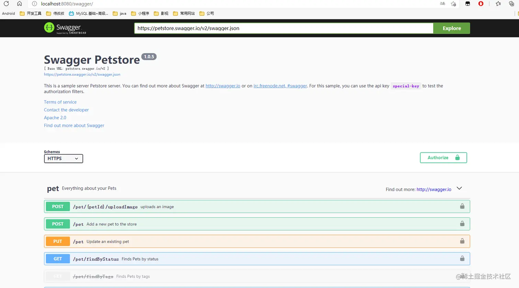Image resolution: width=519 pixels, height=288 pixels.
Task: Click the Swagger logo in the top bar
Action: 65,28
